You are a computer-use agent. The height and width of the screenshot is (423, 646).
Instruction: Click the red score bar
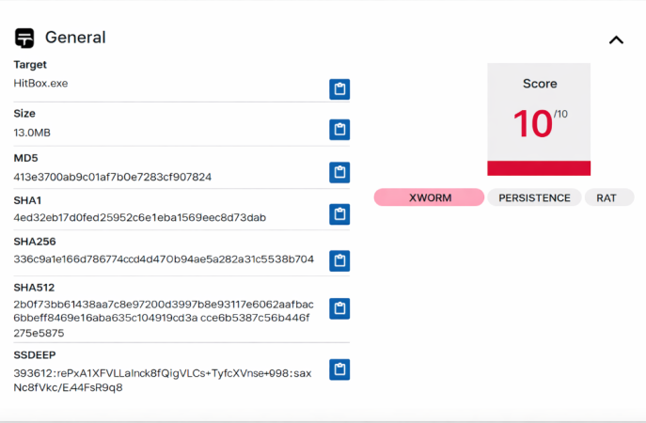pos(539,167)
